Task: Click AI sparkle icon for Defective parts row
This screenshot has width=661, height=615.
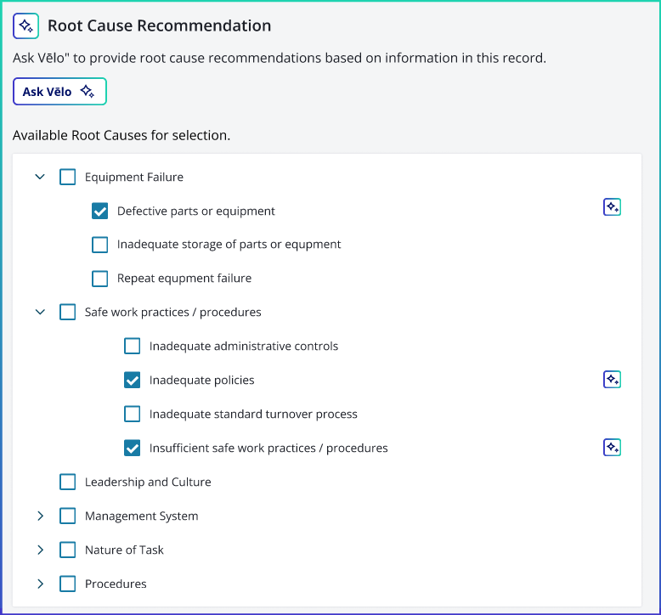Action: (x=612, y=207)
